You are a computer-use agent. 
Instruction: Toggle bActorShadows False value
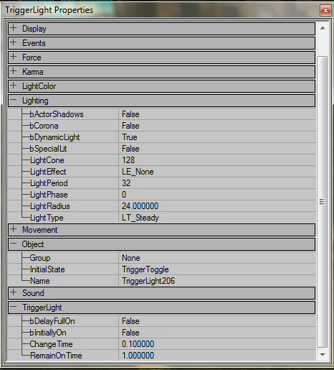pyautogui.click(x=217, y=114)
